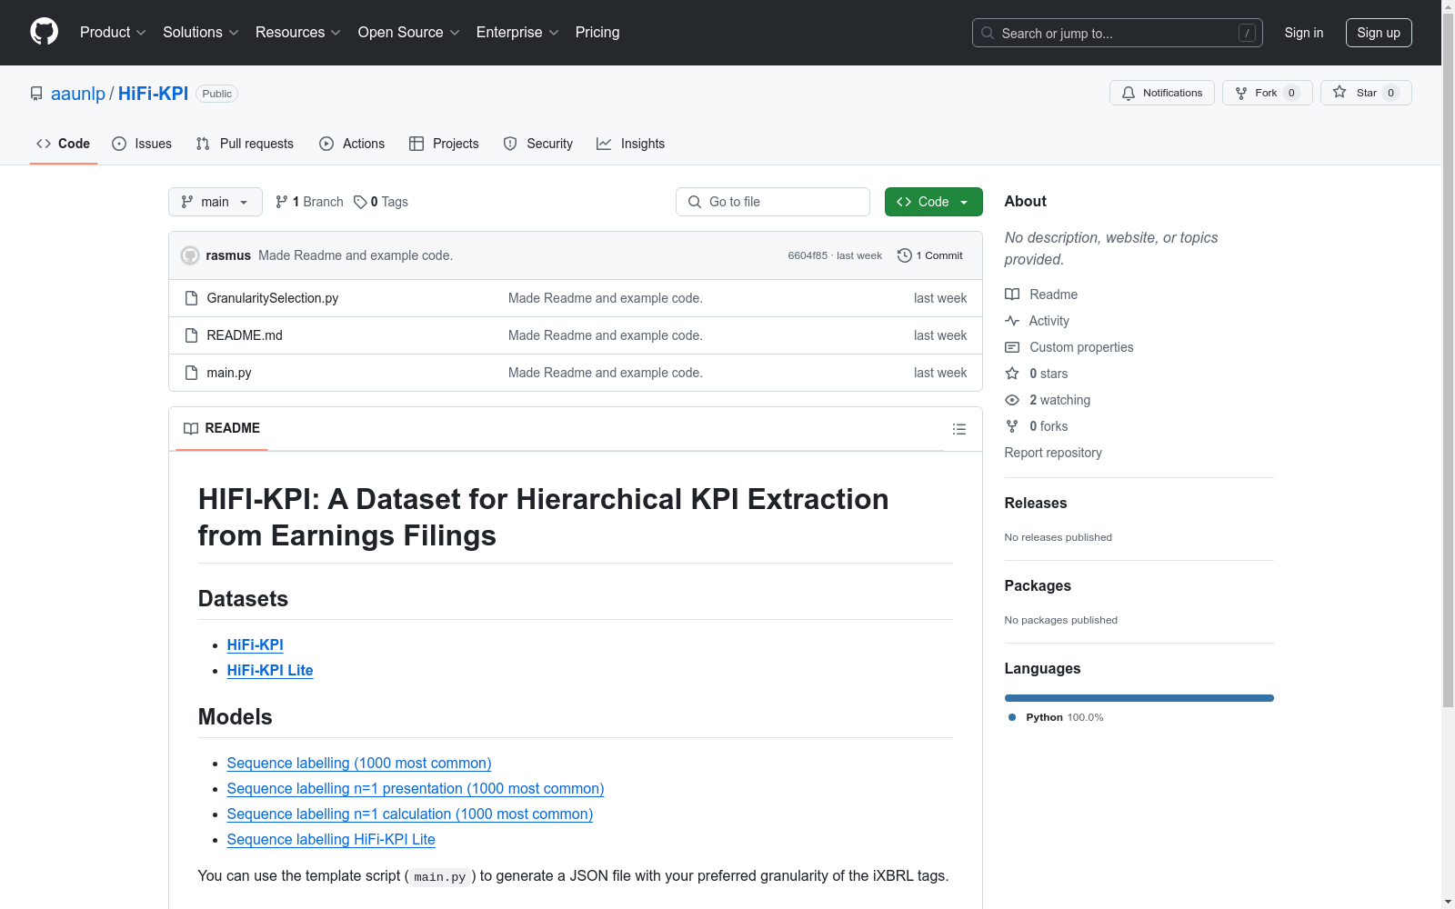This screenshot has width=1455, height=909.
Task: Click the rasmus avatar icon
Action: (190, 255)
